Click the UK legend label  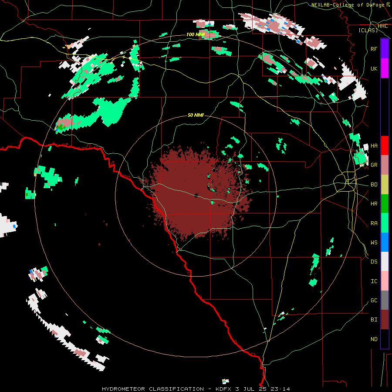pos(374,68)
